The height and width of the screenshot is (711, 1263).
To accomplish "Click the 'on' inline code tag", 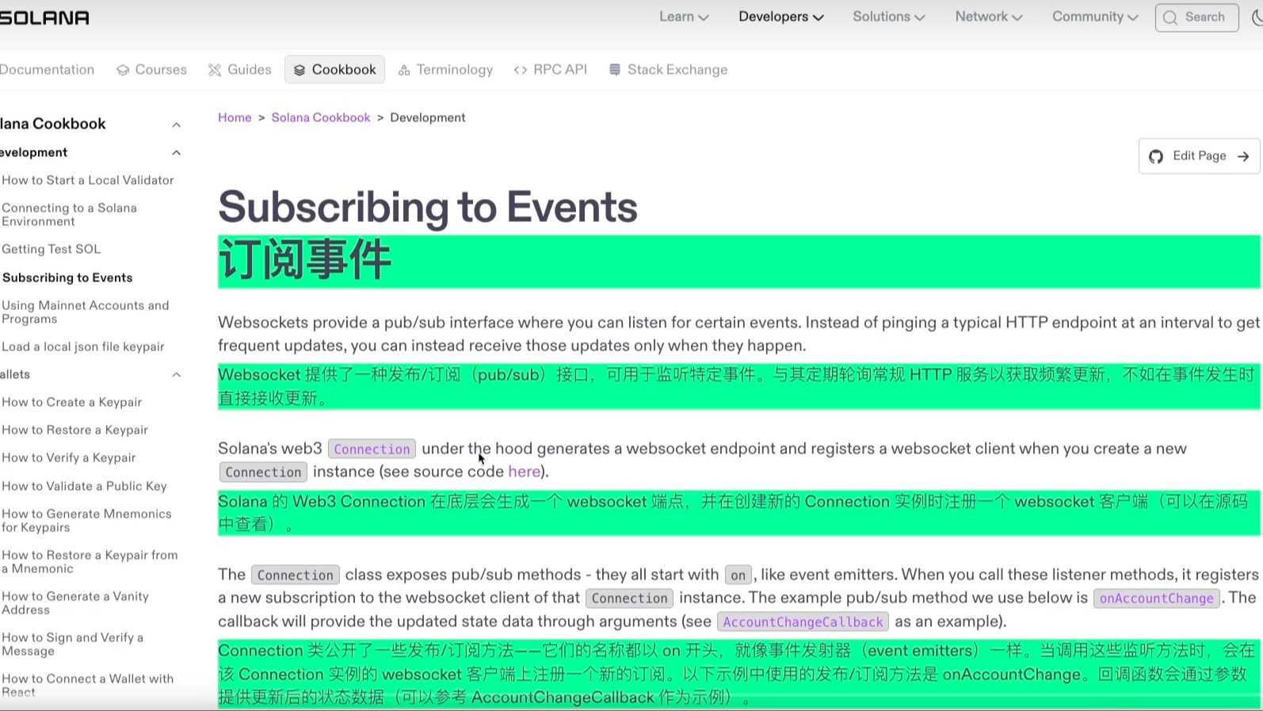I will coord(738,575).
